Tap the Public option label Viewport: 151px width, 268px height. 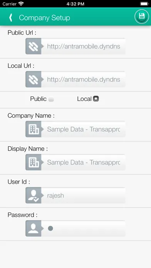click(38, 99)
